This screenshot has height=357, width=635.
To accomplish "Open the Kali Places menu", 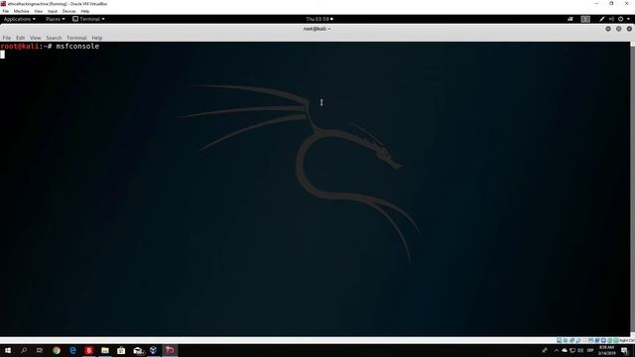I will [56, 19].
